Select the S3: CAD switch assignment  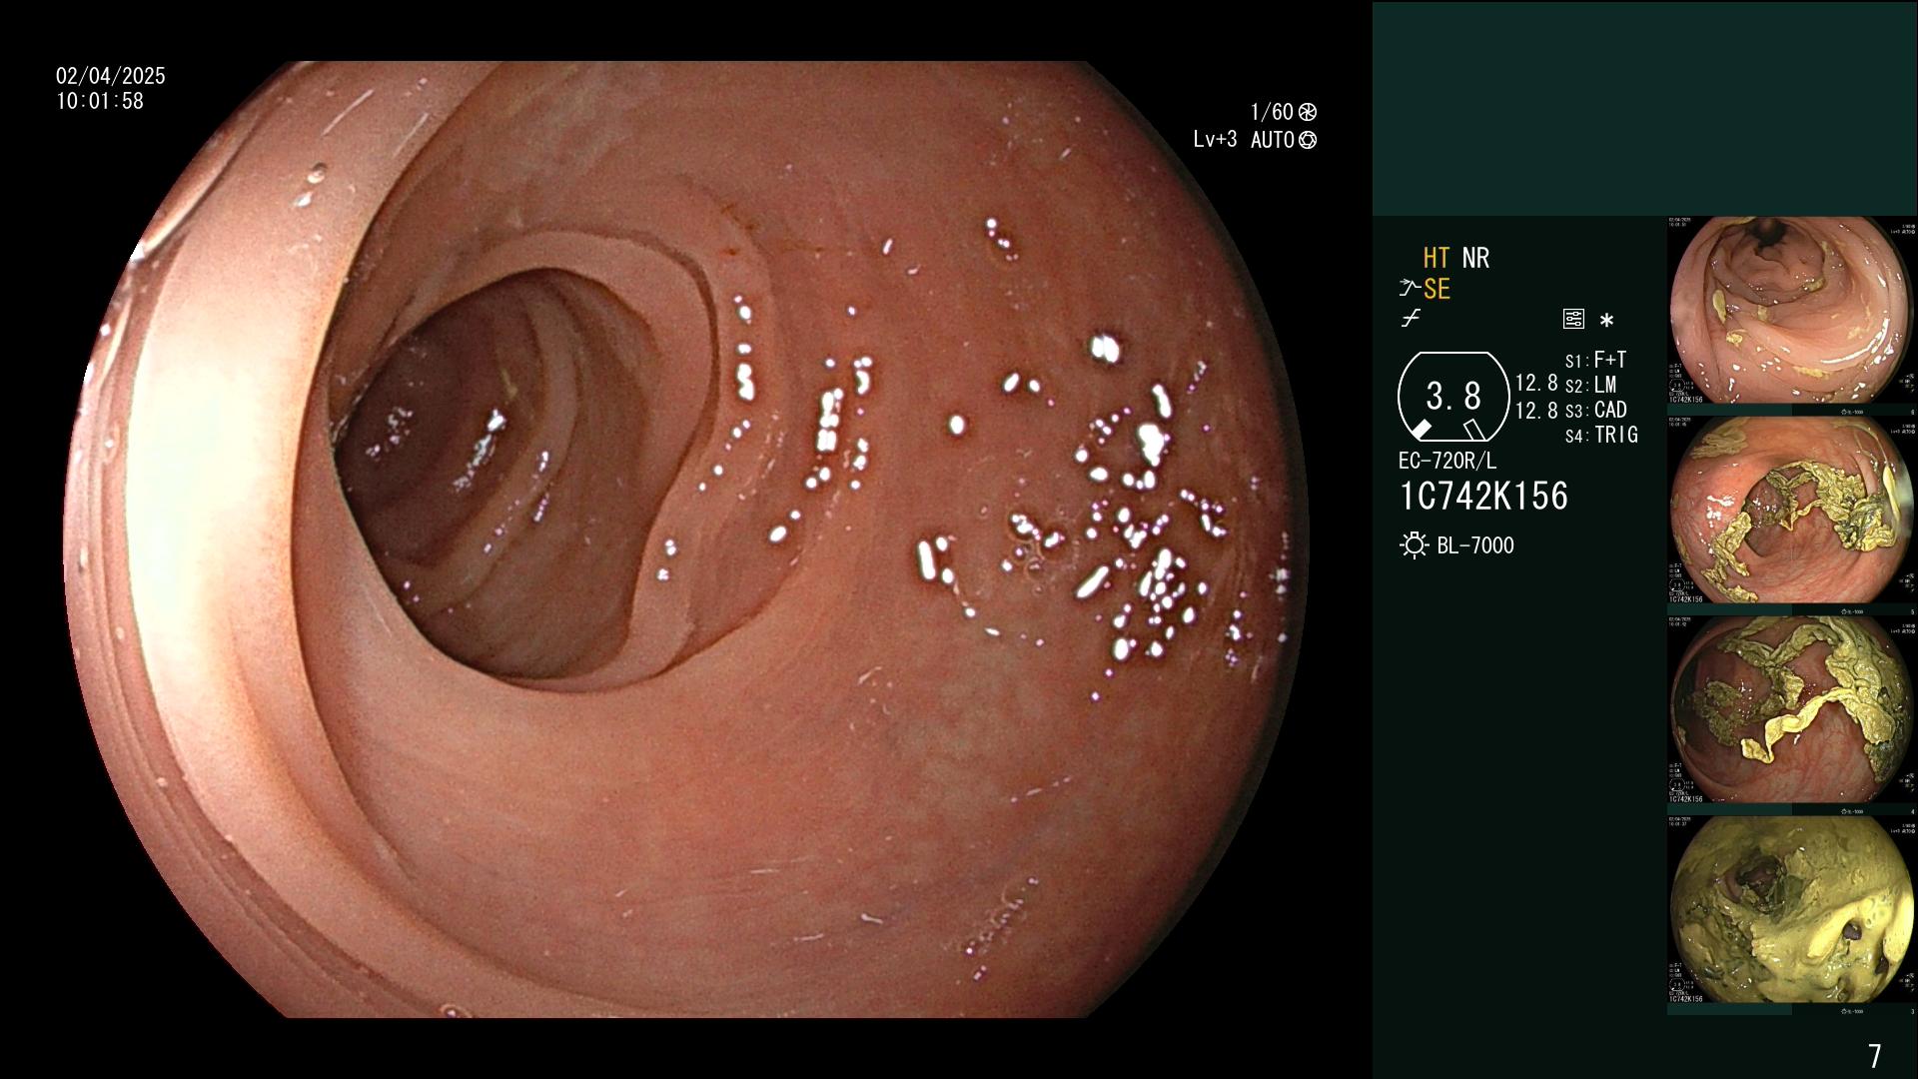pos(1596,410)
